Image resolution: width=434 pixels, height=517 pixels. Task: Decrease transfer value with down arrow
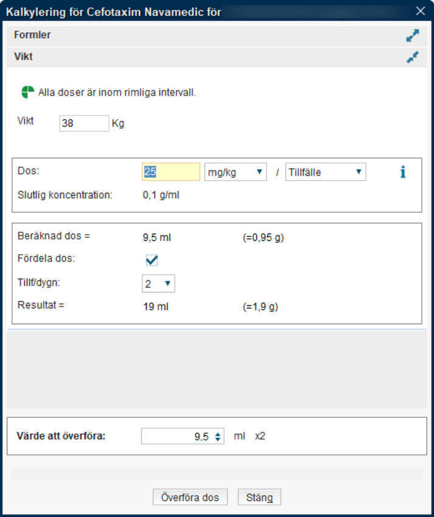tap(218, 439)
